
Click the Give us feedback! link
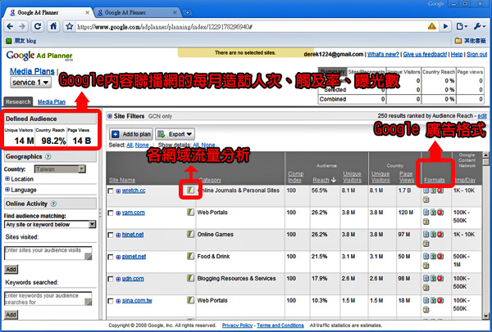[x=425, y=55]
